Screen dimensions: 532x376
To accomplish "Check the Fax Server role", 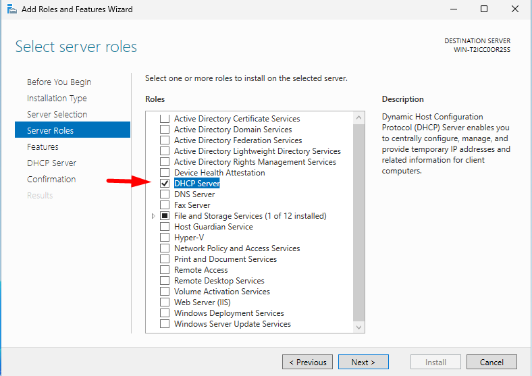I will coord(165,205).
